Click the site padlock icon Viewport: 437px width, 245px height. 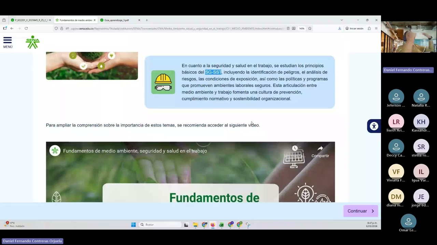62,29
